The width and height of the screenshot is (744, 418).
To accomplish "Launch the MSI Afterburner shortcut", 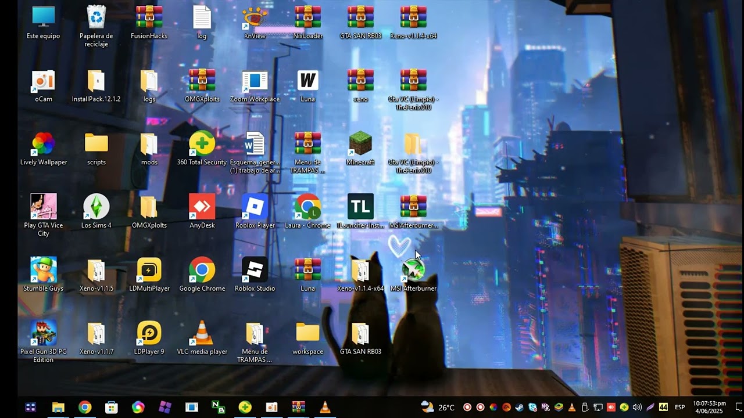I will coord(414,275).
